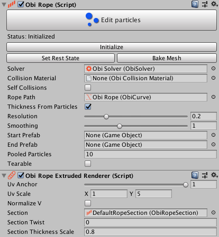Click the Initialize button
219x237 pixels.
click(x=112, y=47)
